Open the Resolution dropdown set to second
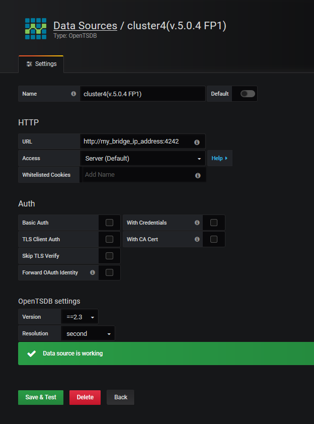Viewport: 314px width, 424px height. click(x=88, y=333)
